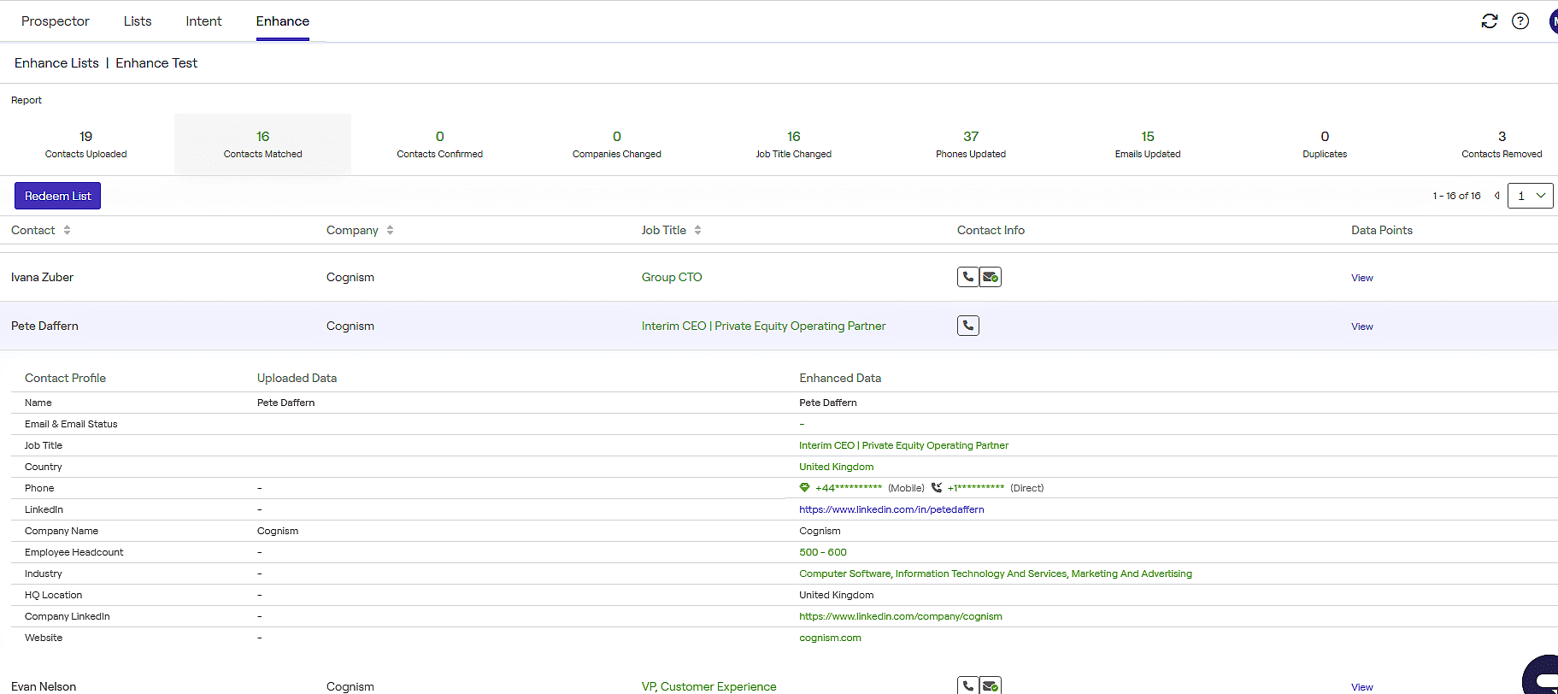Switch to the Prospector tab
The width and height of the screenshot is (1558, 694).
coord(55,21)
